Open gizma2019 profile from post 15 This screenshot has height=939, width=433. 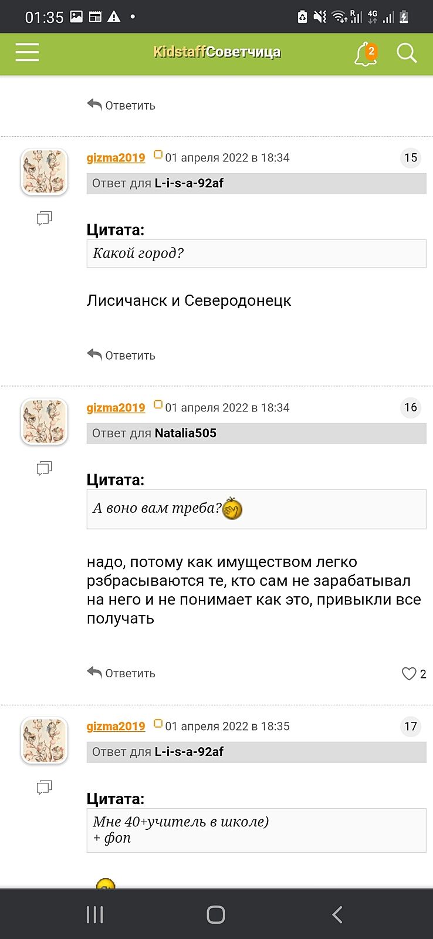[x=116, y=158]
